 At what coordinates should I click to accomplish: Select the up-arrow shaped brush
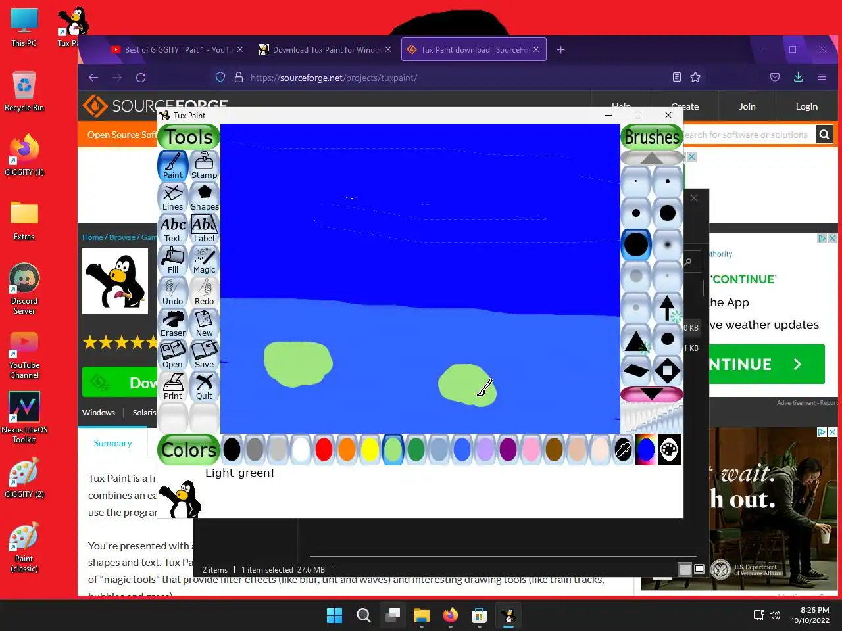pos(667,308)
